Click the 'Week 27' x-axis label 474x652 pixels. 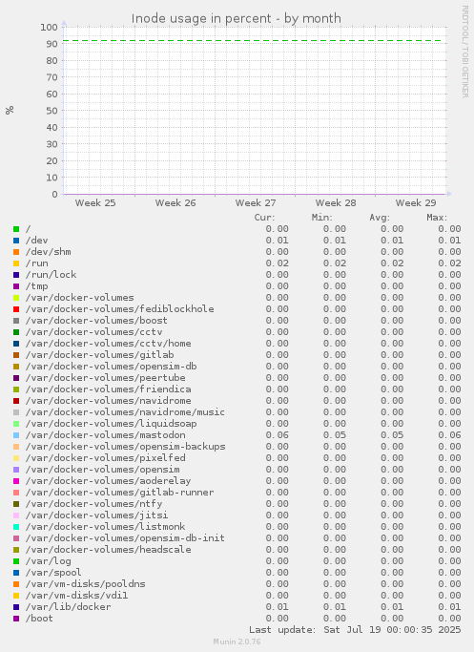(256, 203)
